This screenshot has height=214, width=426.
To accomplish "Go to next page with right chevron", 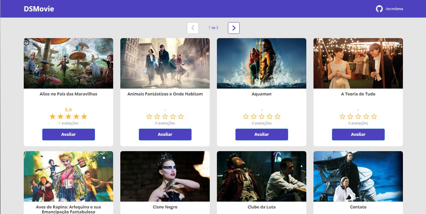I will pyautogui.click(x=234, y=28).
